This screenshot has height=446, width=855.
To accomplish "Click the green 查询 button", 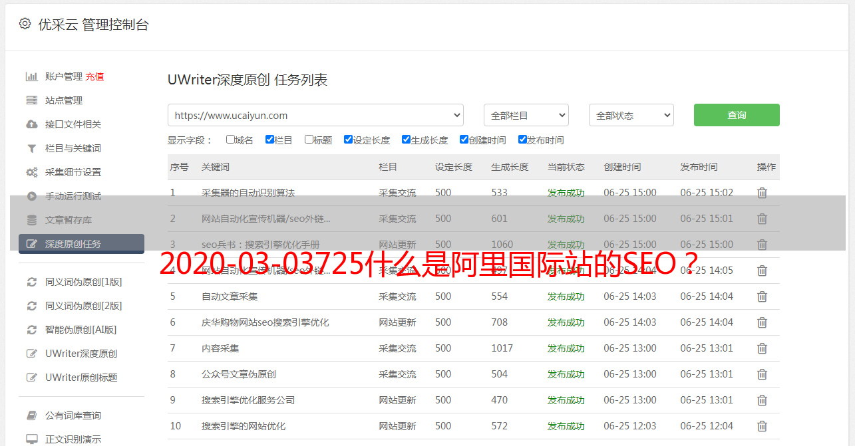I will click(737, 115).
